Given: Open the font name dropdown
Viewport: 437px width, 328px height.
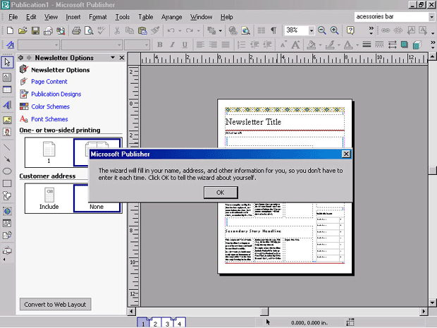Looking at the screenshot, I should tap(119, 44).
